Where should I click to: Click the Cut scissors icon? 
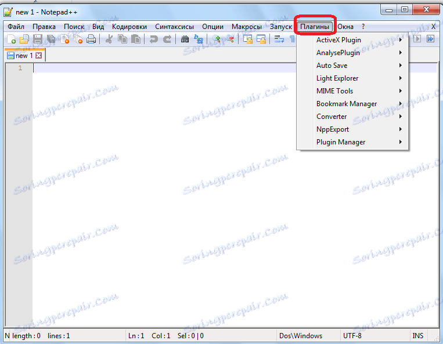tap(109, 39)
